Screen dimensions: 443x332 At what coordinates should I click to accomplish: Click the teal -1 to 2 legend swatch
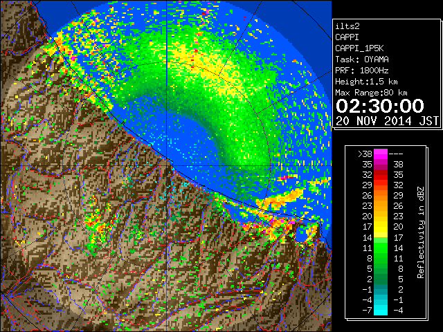point(381,289)
